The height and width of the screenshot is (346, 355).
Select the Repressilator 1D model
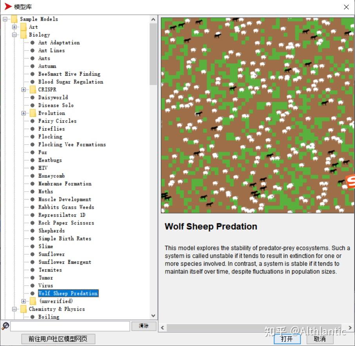pyautogui.click(x=61, y=215)
